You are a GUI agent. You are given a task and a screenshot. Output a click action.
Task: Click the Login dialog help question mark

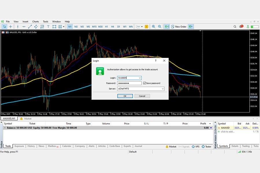click(156, 61)
